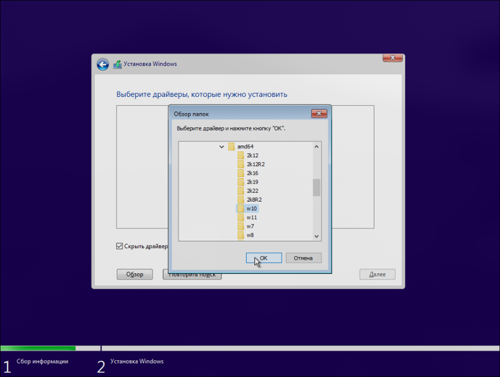The width and height of the screenshot is (500, 377).
Task: Select the 2k12 folder name
Action: (252, 156)
